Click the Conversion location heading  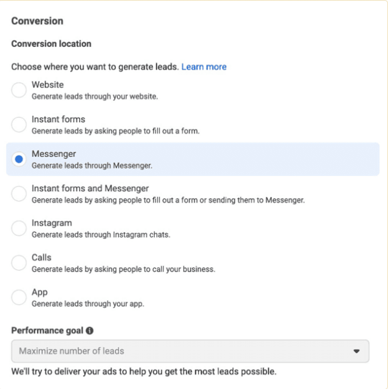click(x=51, y=44)
